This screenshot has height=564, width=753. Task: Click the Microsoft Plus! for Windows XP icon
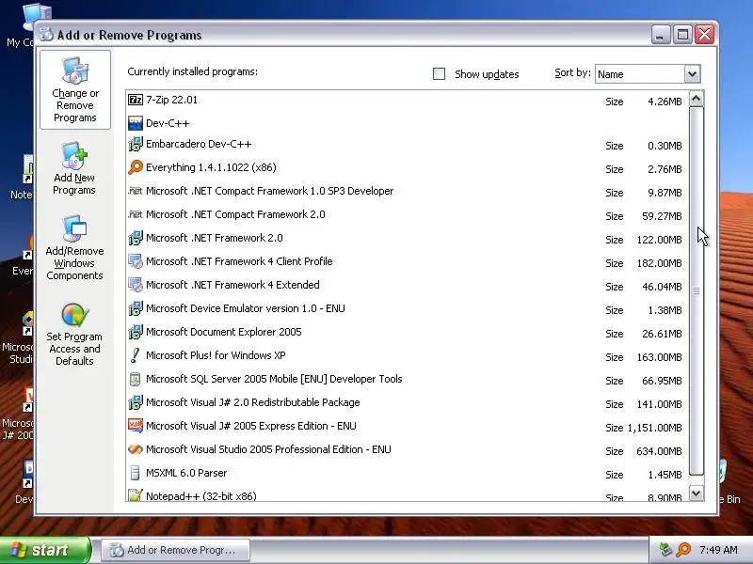(x=136, y=355)
